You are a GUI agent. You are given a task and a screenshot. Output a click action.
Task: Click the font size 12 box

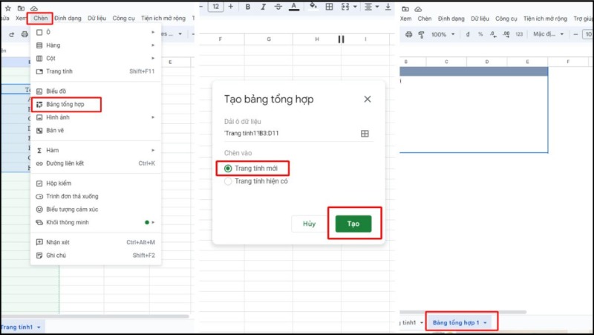pos(215,7)
